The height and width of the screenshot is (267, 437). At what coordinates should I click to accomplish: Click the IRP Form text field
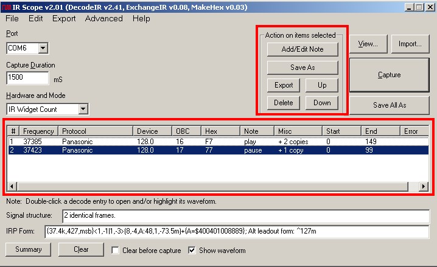click(236, 231)
